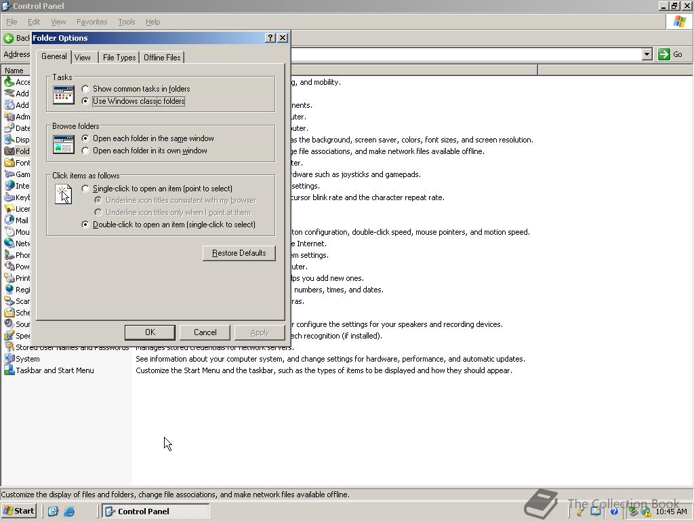Image resolution: width=694 pixels, height=521 pixels.
Task: Click the Show Desktop quick launch icon
Action: tap(53, 512)
